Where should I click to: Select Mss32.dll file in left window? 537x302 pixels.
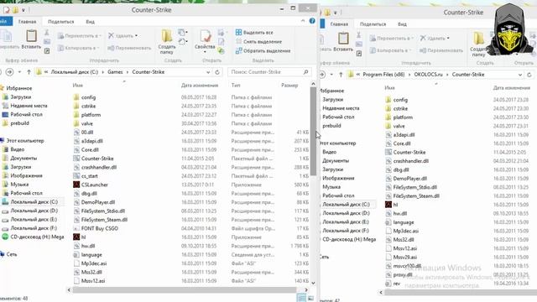pos(87,272)
